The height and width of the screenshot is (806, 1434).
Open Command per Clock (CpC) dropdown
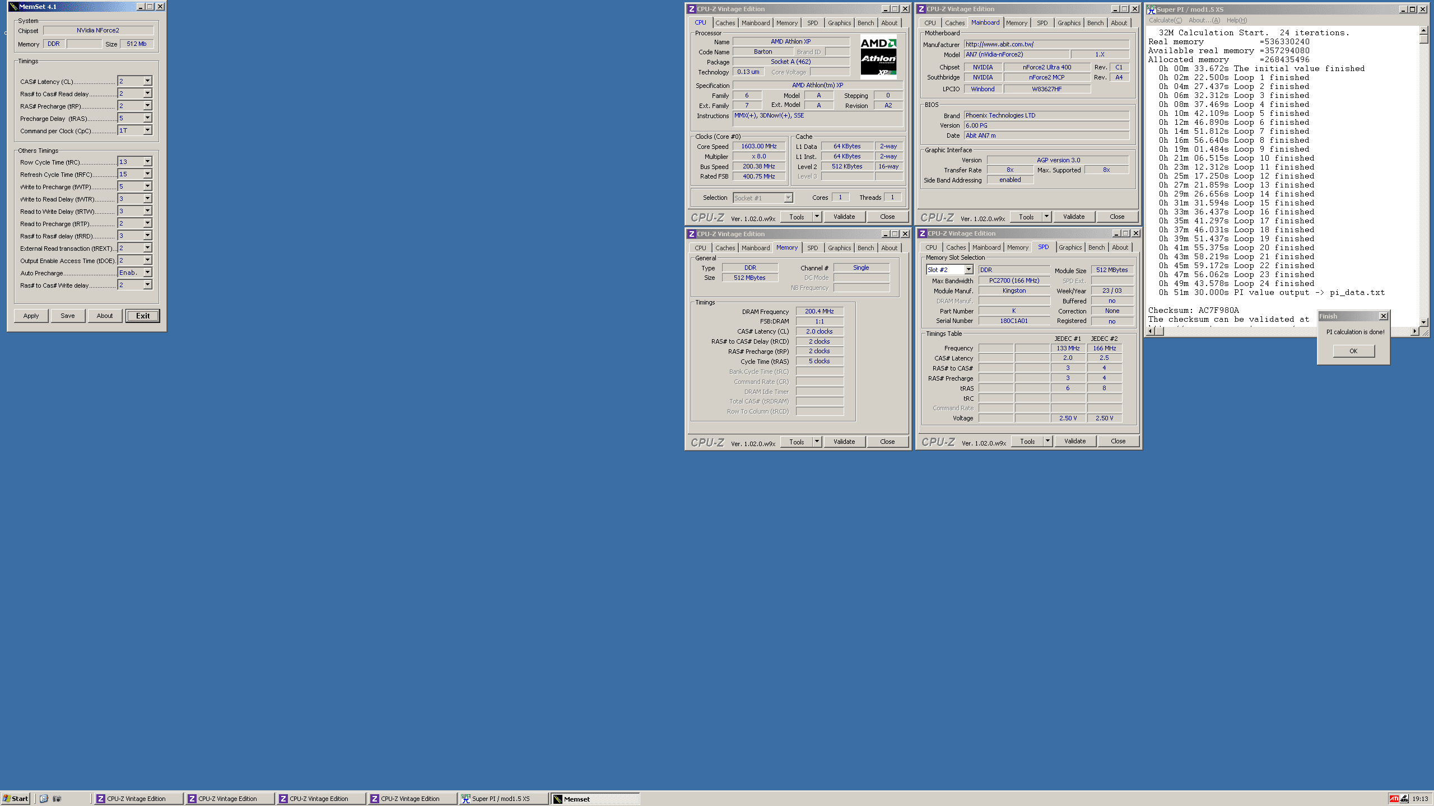click(x=147, y=130)
